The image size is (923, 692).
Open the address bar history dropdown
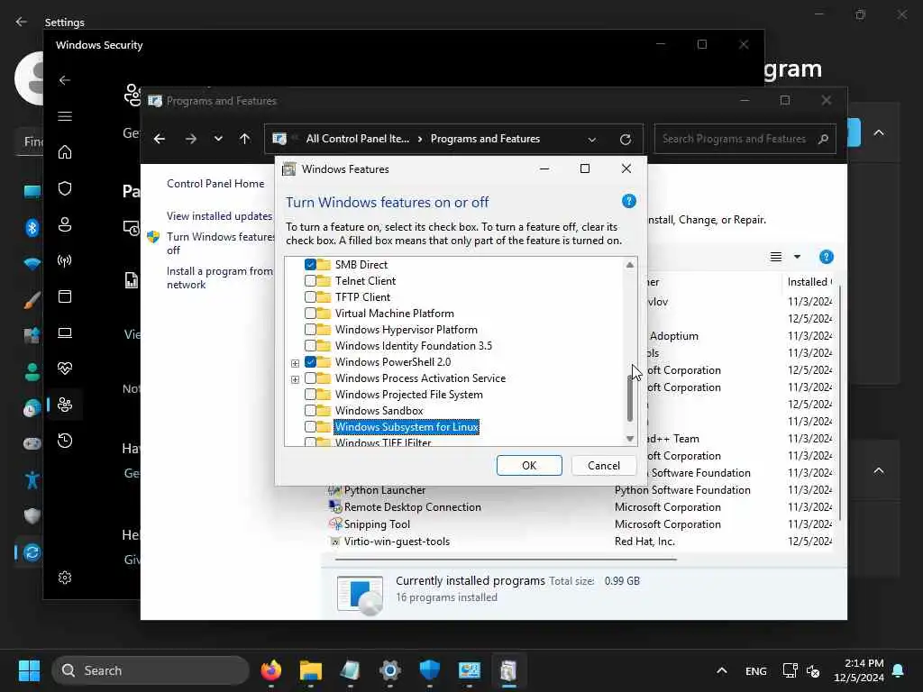pos(591,140)
